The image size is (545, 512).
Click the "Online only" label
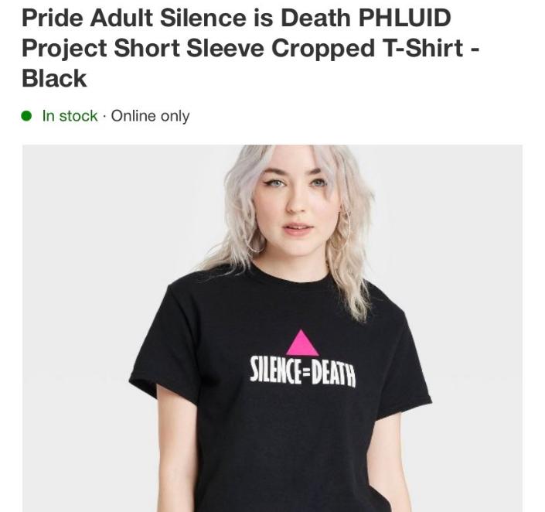tap(150, 116)
